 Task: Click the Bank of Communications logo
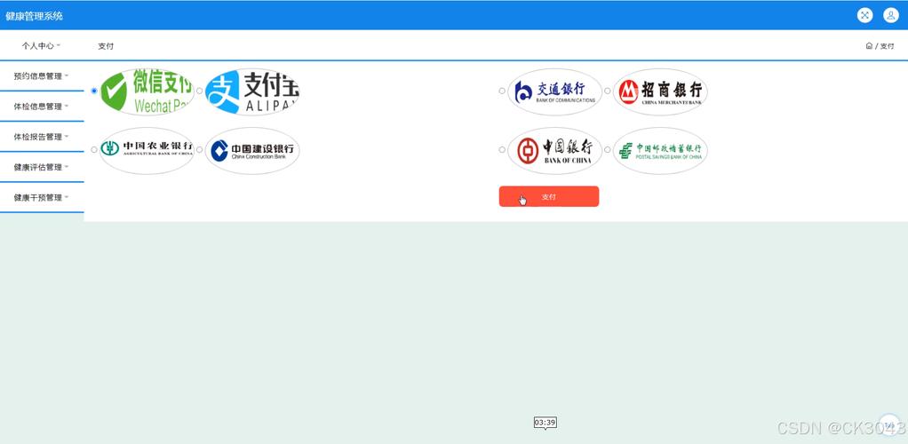pos(554,91)
